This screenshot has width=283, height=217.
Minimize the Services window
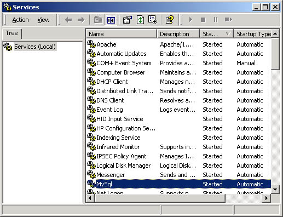(x=257, y=7)
